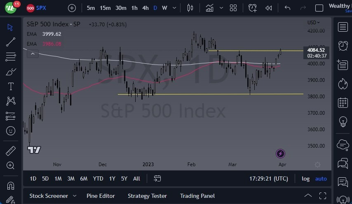Switch to 15m timeframe
Screen dimensions: 352x204
click(x=105, y=8)
